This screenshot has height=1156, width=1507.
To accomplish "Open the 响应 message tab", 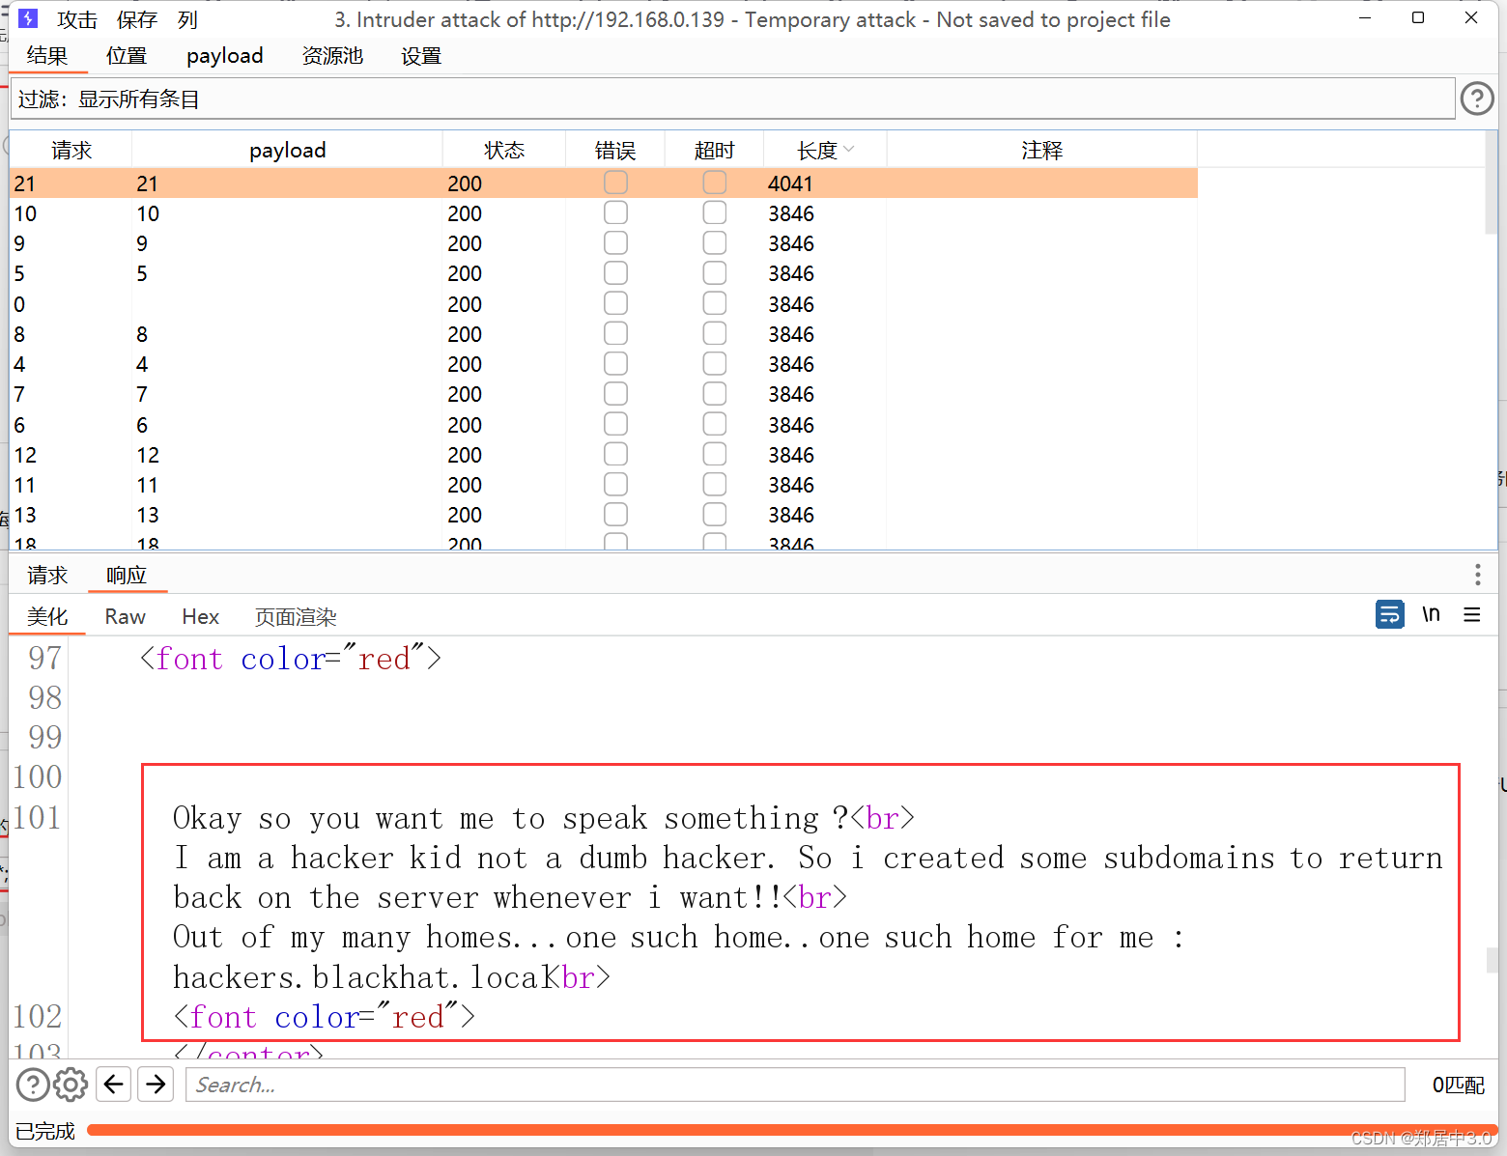I will pos(127,576).
